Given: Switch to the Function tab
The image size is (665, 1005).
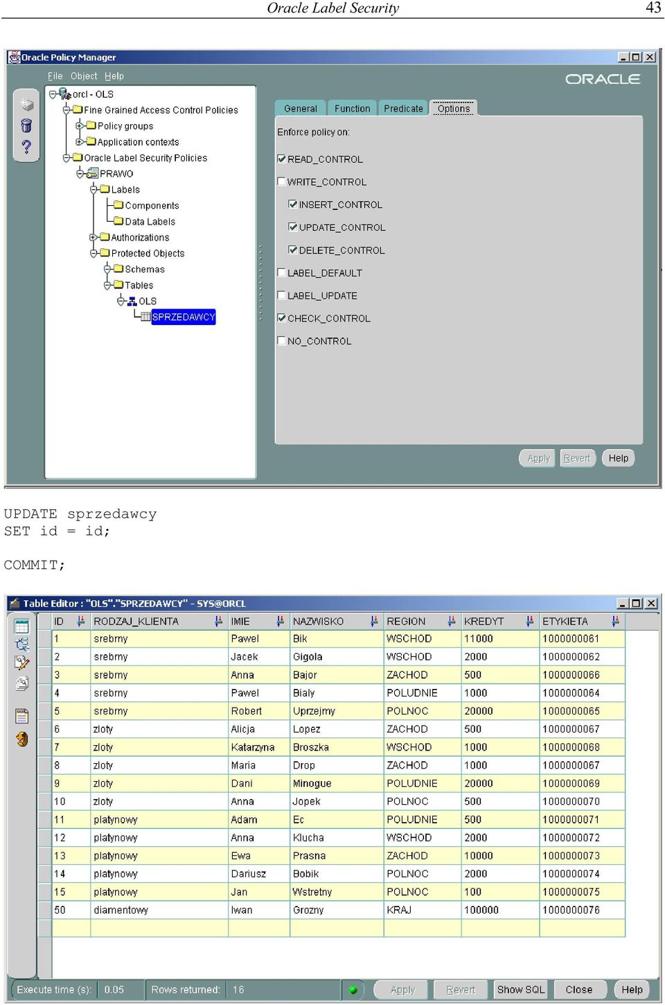Looking at the screenshot, I should [x=352, y=108].
